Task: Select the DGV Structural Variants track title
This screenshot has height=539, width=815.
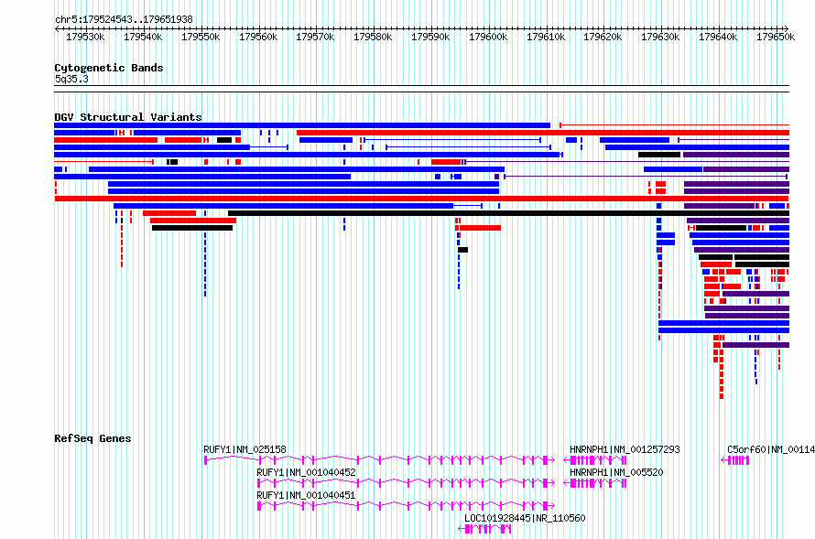Action: point(128,117)
